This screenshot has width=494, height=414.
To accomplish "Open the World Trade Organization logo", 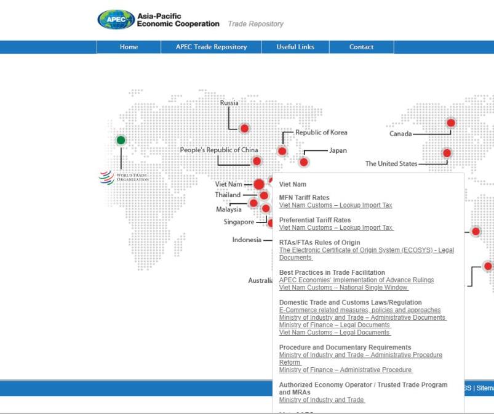I will [124, 177].
